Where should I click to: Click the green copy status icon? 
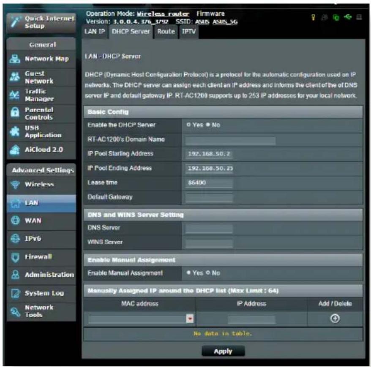point(336,17)
